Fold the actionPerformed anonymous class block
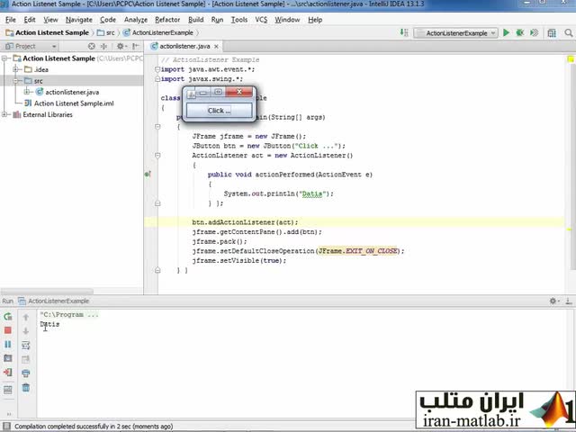576x432 pixels. tap(157, 156)
